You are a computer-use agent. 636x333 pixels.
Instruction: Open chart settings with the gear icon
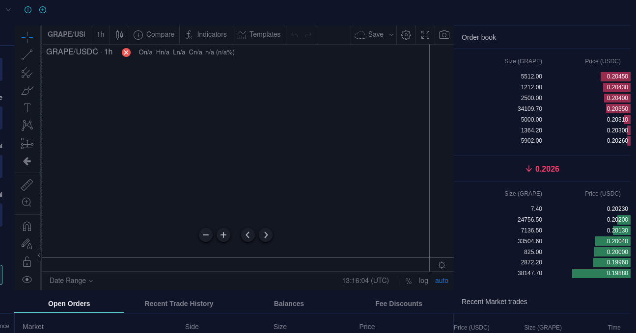[406, 34]
